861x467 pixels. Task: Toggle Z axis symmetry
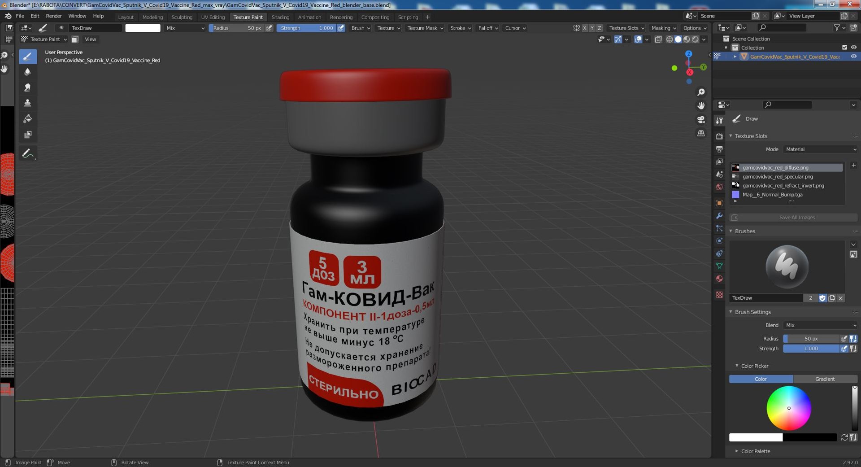point(600,28)
